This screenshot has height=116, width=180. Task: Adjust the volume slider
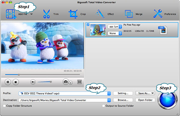[44, 82]
